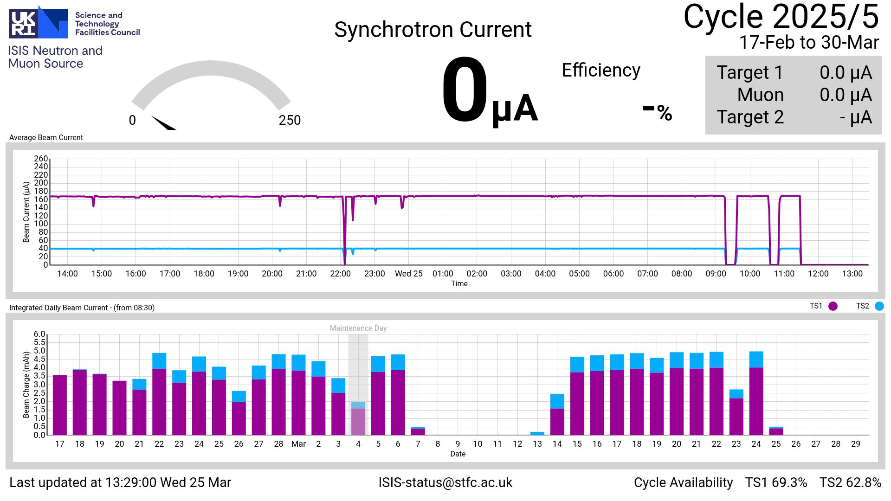Click the ISIS Neutron and Muon Source text
This screenshot has height=501, width=891.
point(55,57)
